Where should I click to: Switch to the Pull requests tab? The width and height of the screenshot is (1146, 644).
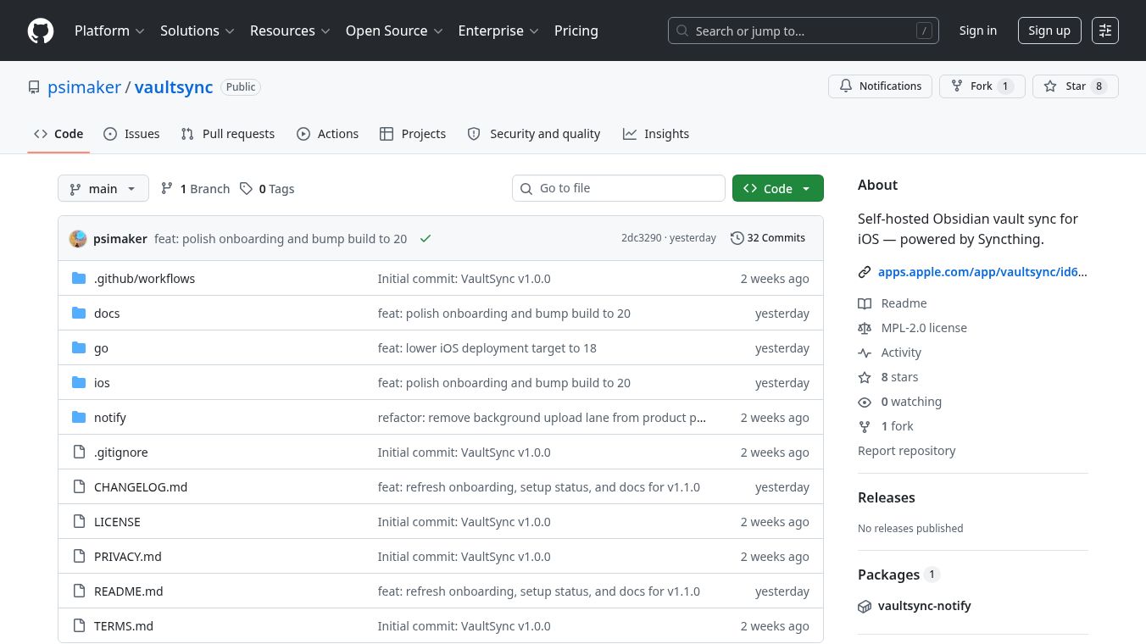(228, 134)
